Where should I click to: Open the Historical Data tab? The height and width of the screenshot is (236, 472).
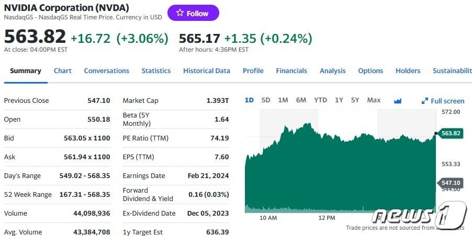tap(206, 70)
